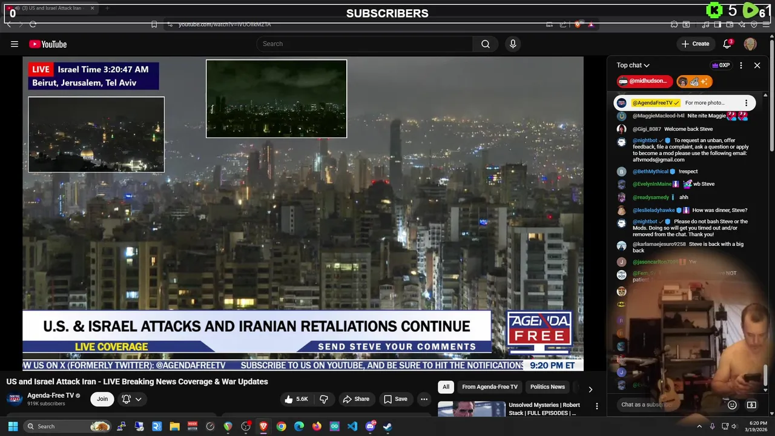Bookmark this page in address bar
This screenshot has width=775, height=436.
[154, 24]
